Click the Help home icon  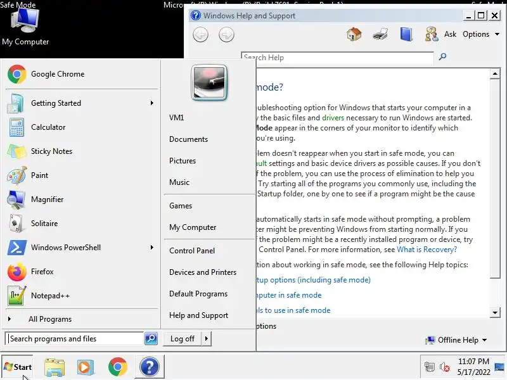(x=354, y=34)
